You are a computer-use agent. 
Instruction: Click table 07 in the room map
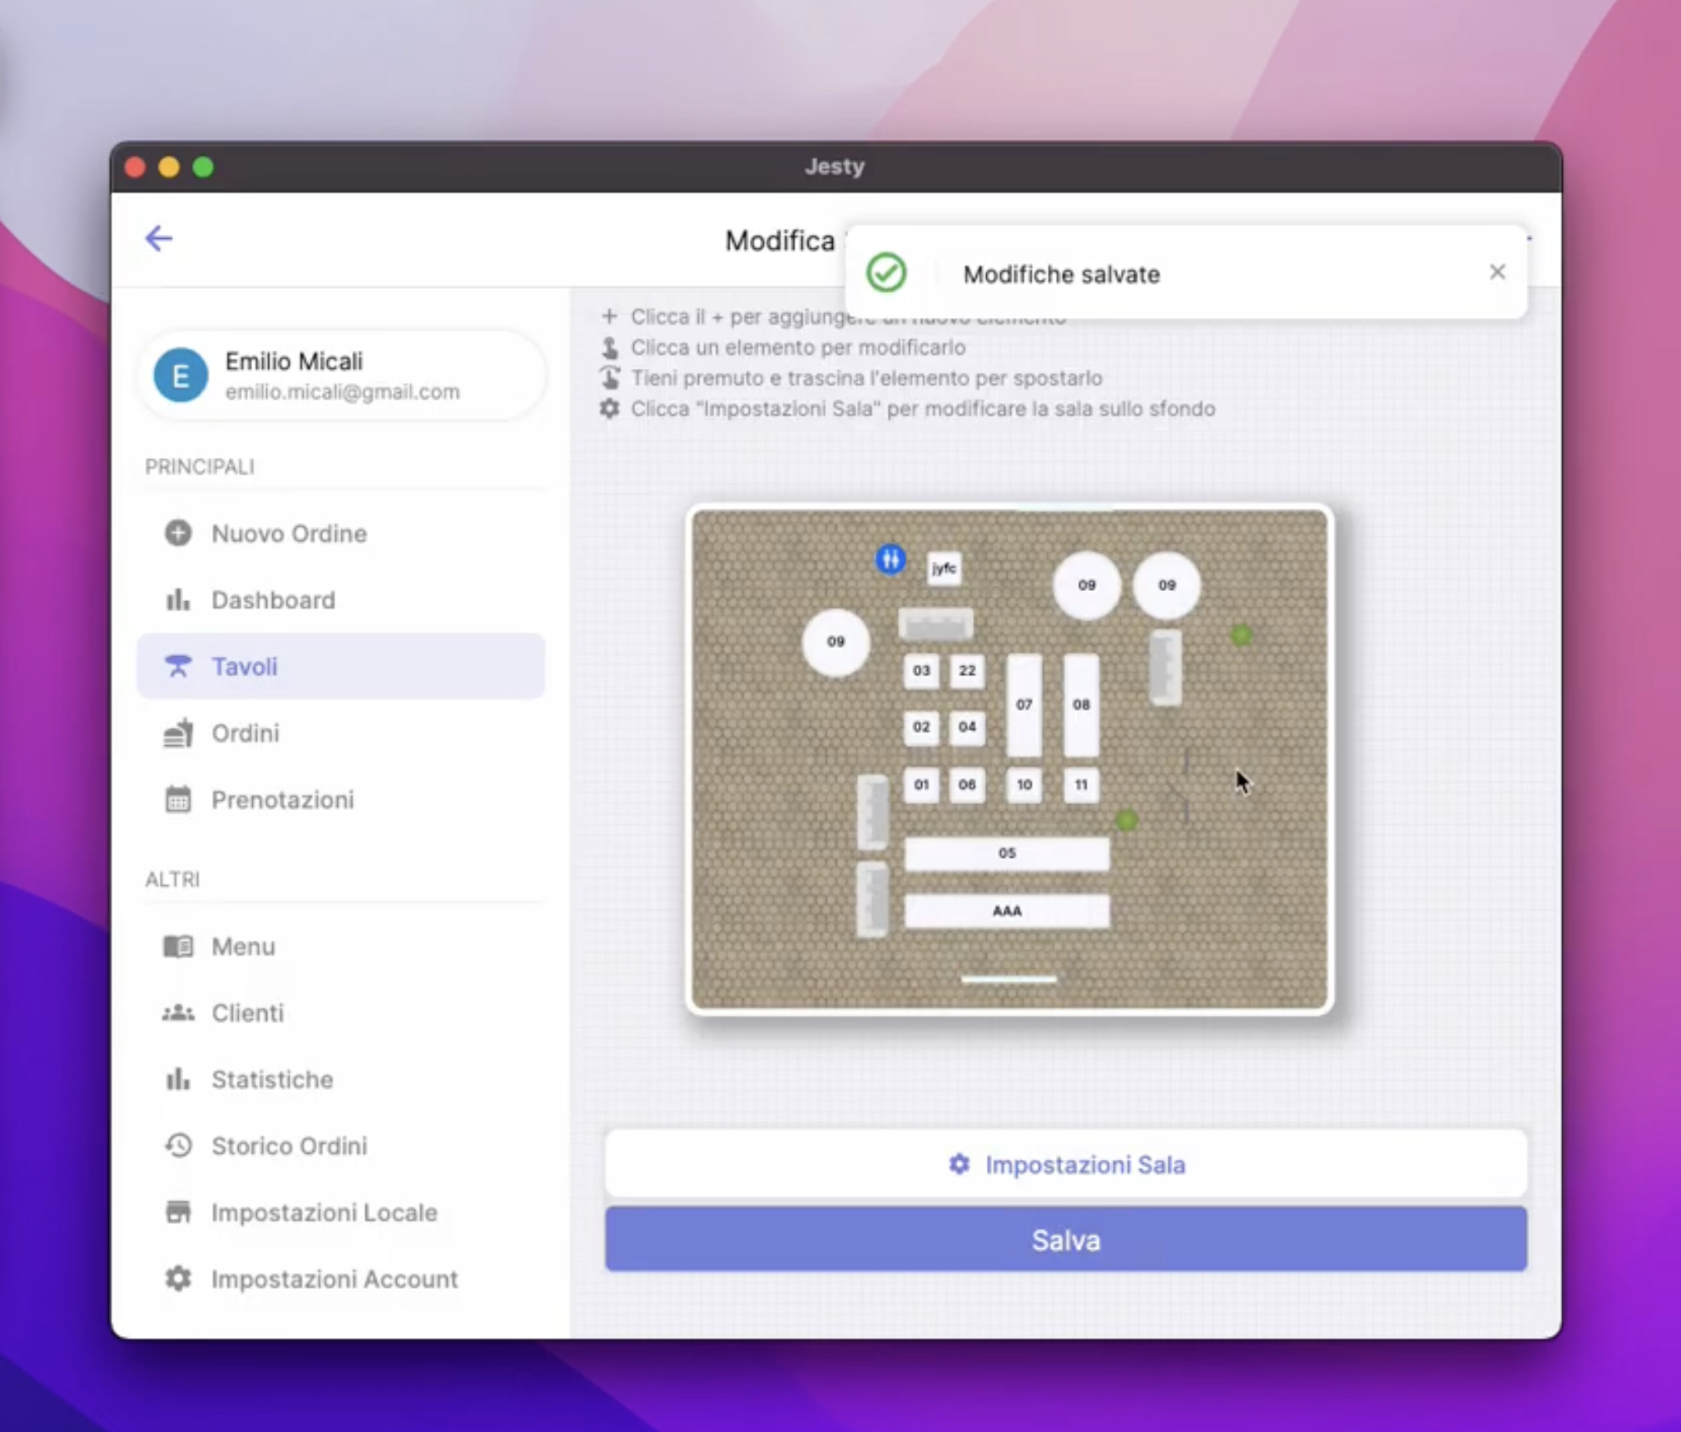click(1024, 704)
